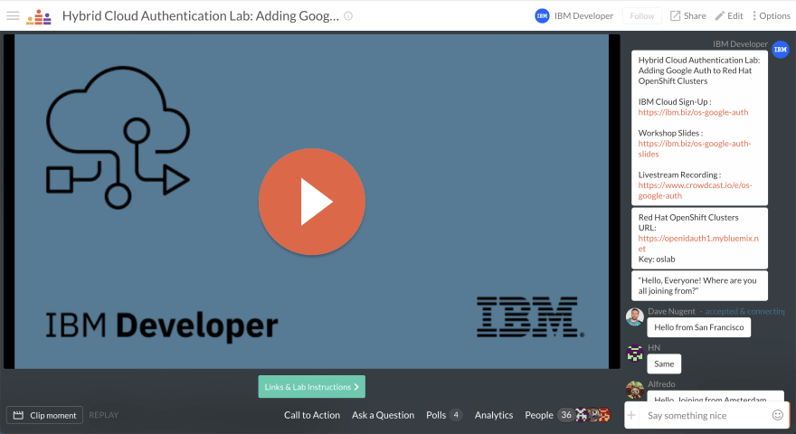The image size is (796, 434).
Task: Play the event video
Action: tap(312, 202)
